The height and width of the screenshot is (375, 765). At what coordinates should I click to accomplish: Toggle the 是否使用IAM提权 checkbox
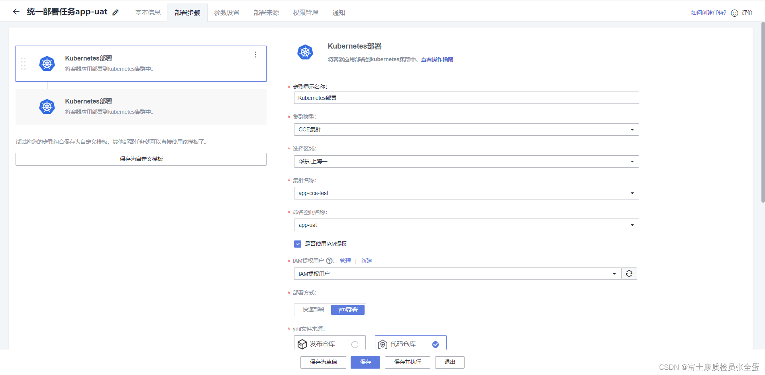(298, 244)
